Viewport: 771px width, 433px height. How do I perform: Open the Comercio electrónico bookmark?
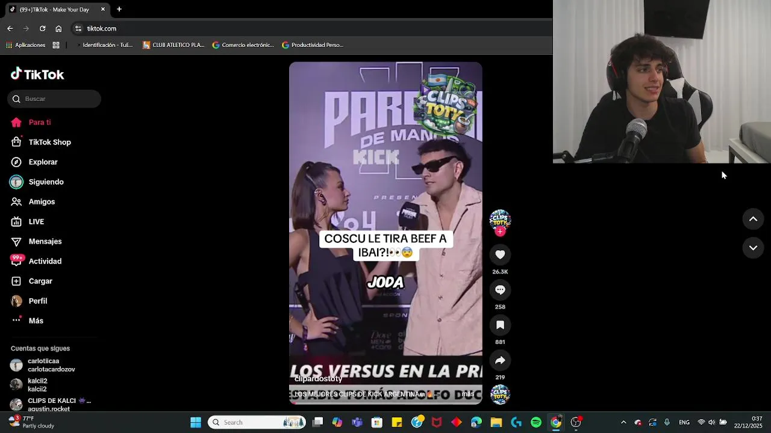tap(243, 45)
